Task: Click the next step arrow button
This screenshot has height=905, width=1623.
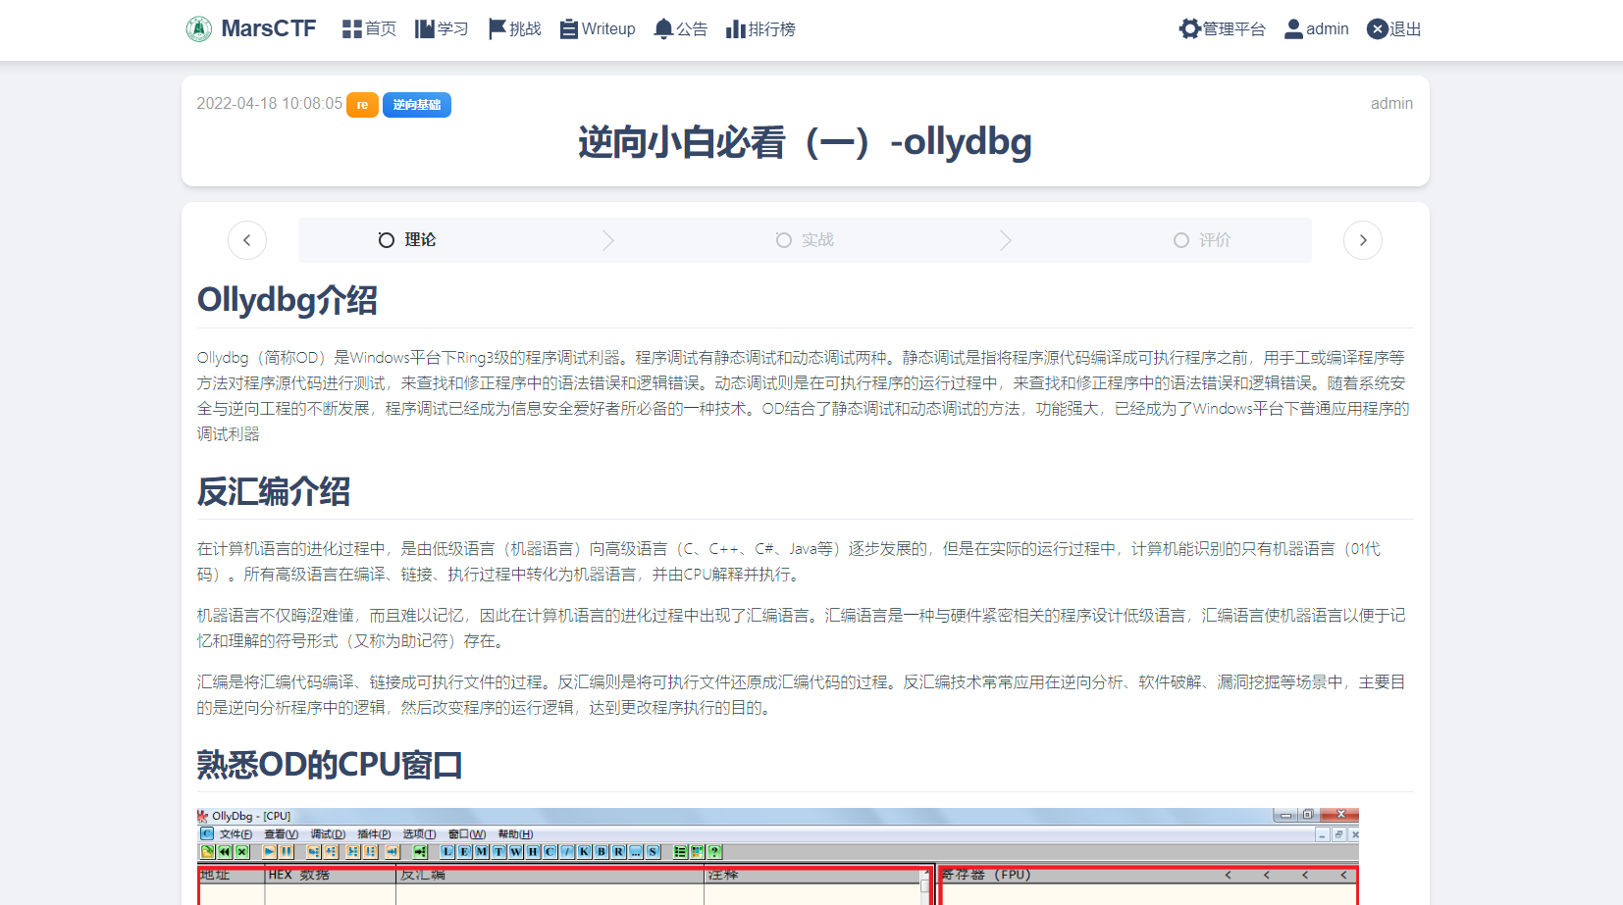Action: [1363, 240]
